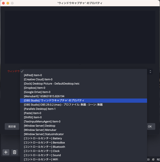Viewport: 160px width, 162px height.
Task: Select the checked empty entry at list top
Action: tap(83, 71)
